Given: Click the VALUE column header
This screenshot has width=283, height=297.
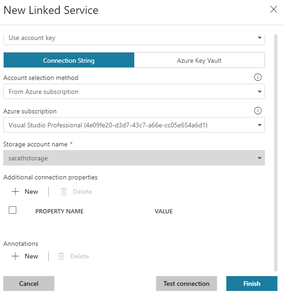Looking at the screenshot, I should click(164, 211).
